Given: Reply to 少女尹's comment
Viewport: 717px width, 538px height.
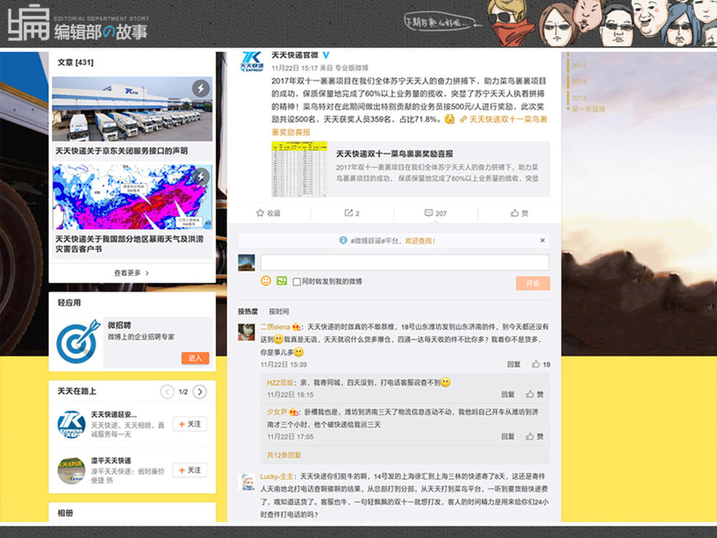Looking at the screenshot, I should [x=508, y=436].
